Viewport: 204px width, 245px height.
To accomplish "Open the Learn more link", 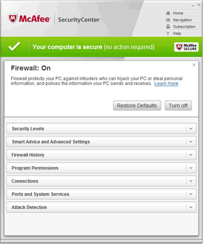I will coord(166,83).
